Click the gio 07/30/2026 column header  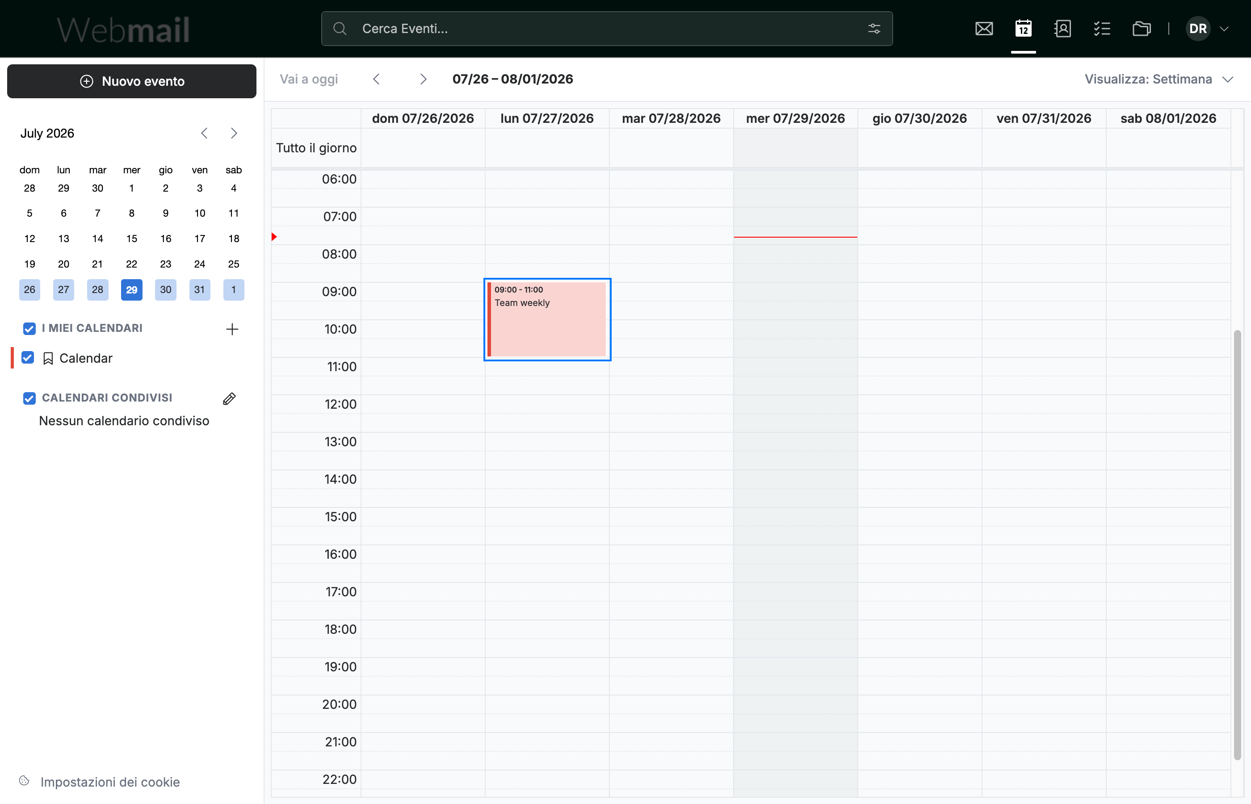pos(919,118)
